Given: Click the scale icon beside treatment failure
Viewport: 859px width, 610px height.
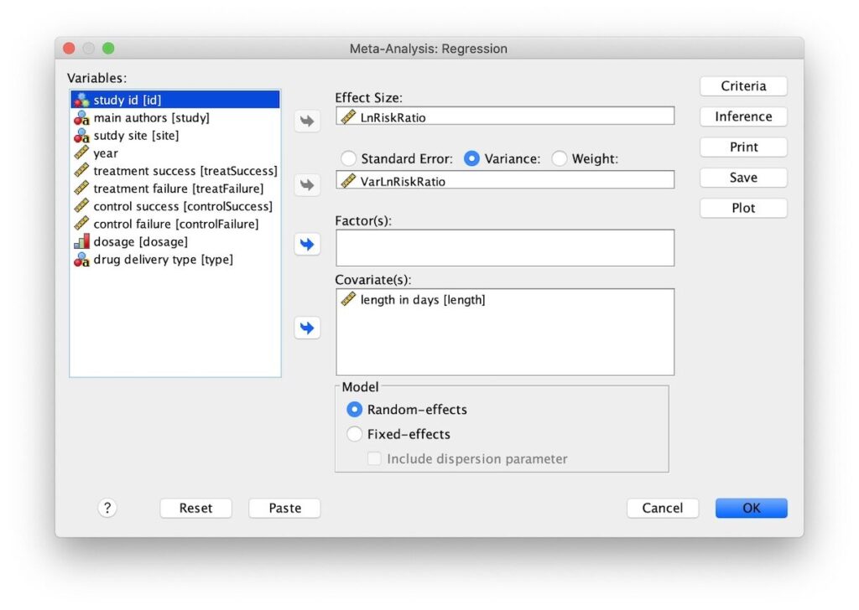Looking at the screenshot, I should click(81, 189).
